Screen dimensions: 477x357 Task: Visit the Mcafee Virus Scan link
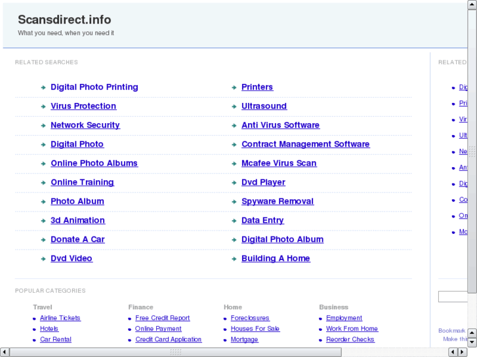(x=279, y=163)
